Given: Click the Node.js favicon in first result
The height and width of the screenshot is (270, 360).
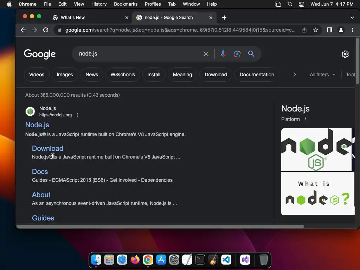Looking at the screenshot, I should click(x=30, y=111).
